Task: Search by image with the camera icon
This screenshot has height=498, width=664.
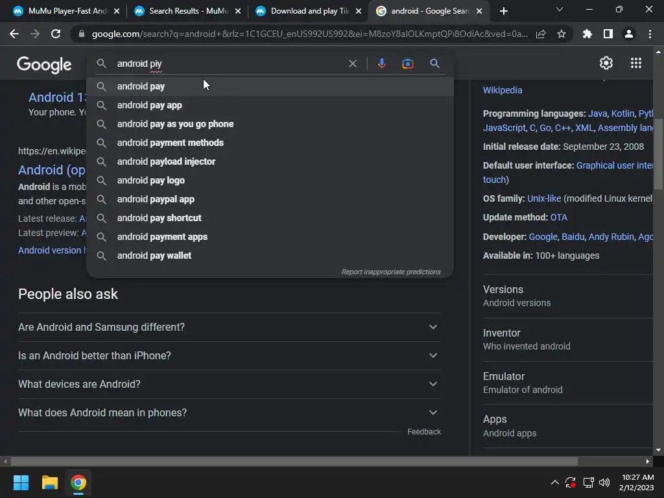Action: [407, 64]
